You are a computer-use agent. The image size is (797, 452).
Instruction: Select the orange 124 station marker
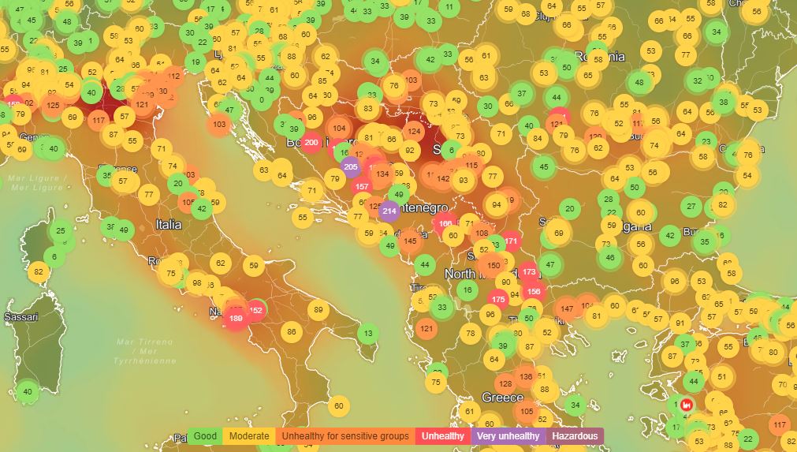point(414,131)
